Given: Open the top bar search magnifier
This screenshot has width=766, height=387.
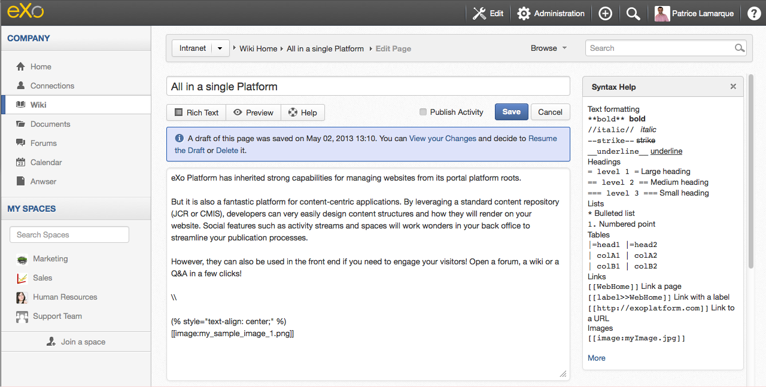Looking at the screenshot, I should 633,13.
